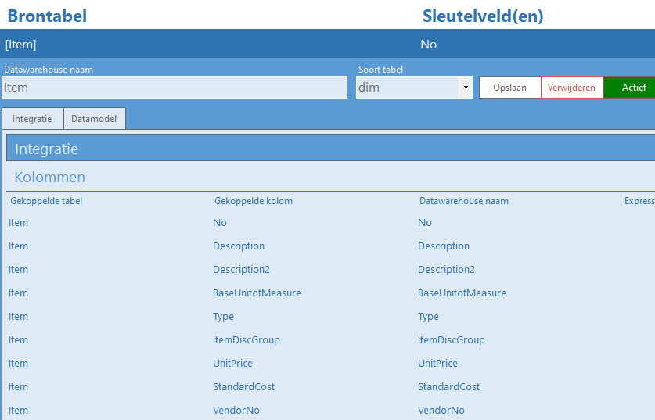Open the Datamodel tab
655x420 pixels.
click(94, 119)
